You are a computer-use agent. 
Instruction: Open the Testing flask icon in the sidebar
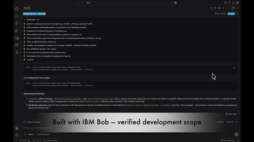coord(17,52)
